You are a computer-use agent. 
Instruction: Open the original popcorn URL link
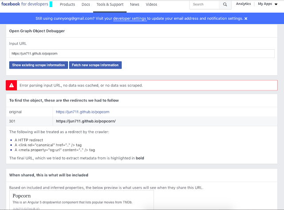(83, 112)
